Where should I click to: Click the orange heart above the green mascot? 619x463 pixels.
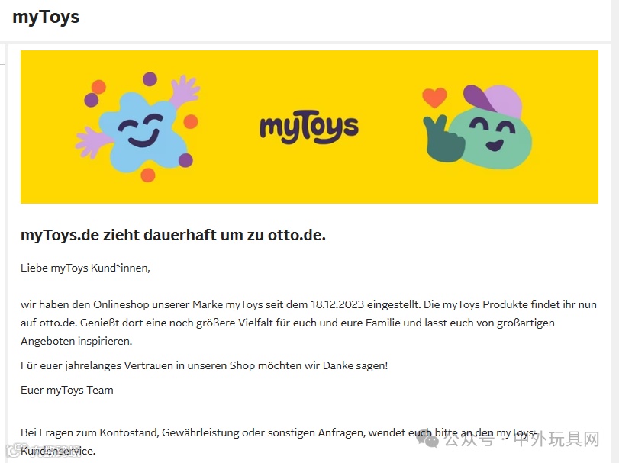point(434,98)
